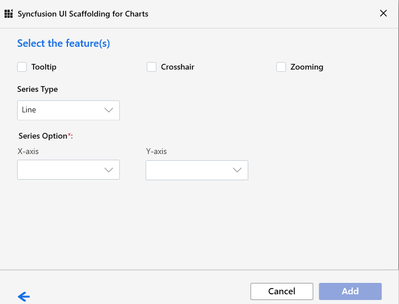Close the Scaffolding for Charts dialog
Image resolution: width=399 pixels, height=304 pixels.
point(383,13)
